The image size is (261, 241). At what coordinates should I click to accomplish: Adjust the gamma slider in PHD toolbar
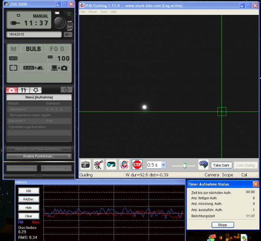pos(184,166)
